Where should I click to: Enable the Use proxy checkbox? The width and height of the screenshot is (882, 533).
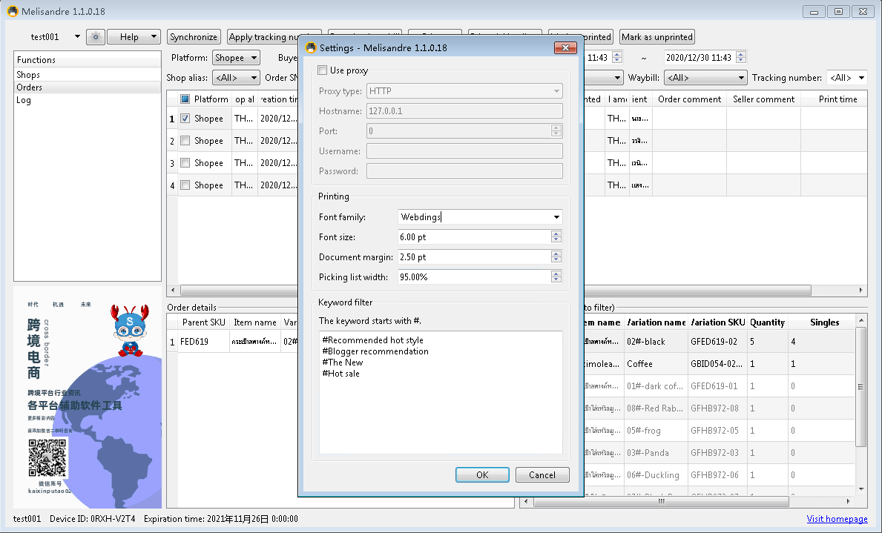pos(323,70)
